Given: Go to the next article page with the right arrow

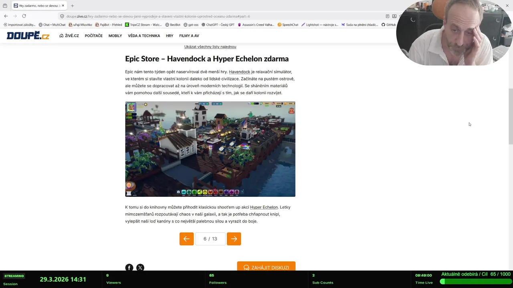Looking at the screenshot, I should pyautogui.click(x=234, y=239).
